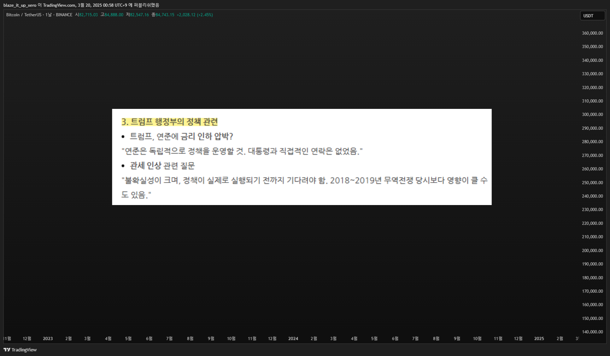Click the quote starting '연준은 독립적으로'

point(242,151)
